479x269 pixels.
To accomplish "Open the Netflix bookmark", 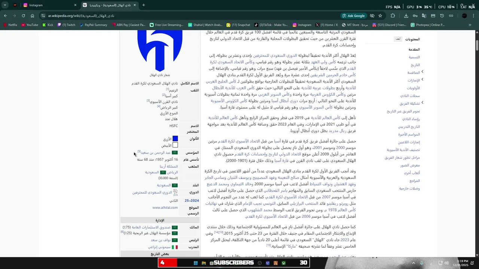I will (x=10, y=25).
